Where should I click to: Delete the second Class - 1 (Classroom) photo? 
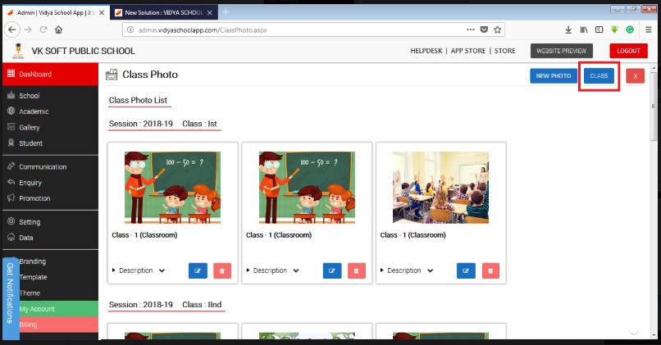[x=356, y=271]
